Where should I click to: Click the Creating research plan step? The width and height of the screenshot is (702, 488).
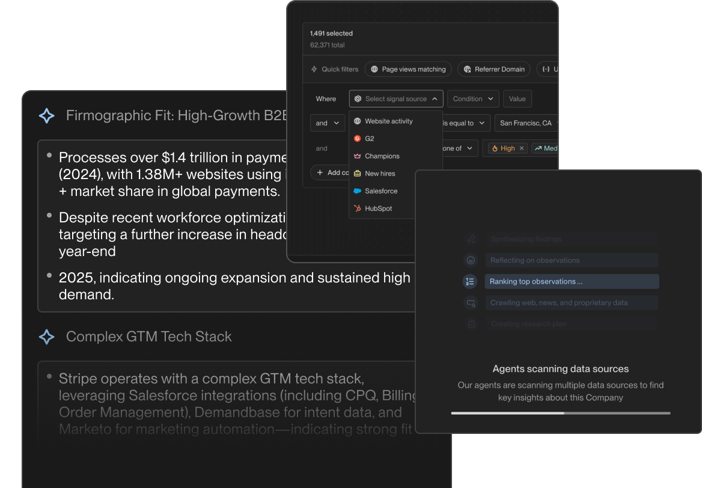pos(572,324)
